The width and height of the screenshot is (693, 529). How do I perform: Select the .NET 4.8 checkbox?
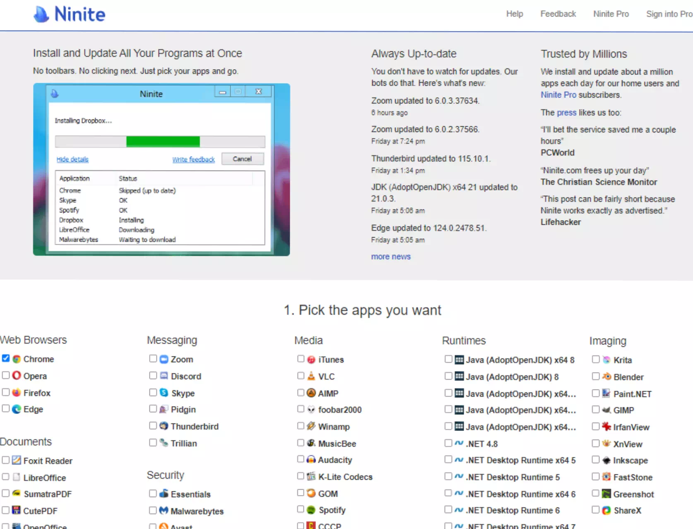[x=448, y=443]
